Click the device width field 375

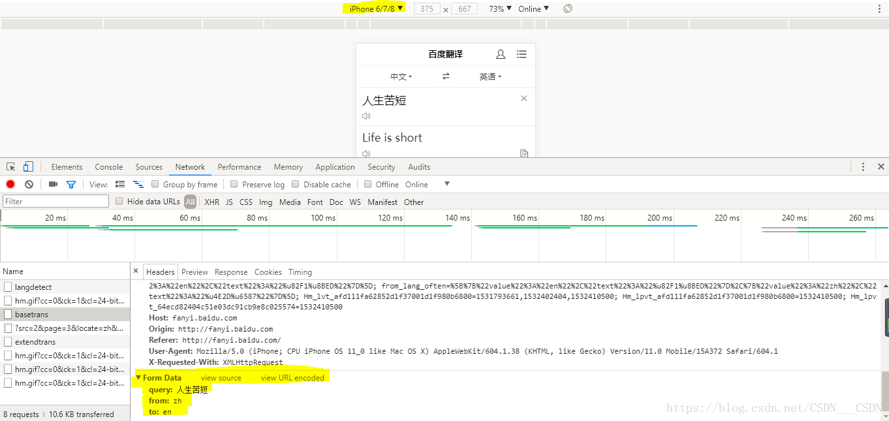(x=427, y=8)
